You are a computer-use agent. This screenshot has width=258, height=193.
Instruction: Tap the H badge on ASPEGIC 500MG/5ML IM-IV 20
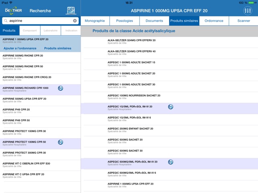click(x=171, y=162)
